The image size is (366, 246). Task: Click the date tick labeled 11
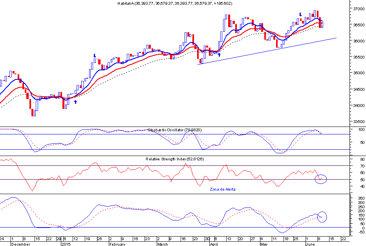pos(274,239)
